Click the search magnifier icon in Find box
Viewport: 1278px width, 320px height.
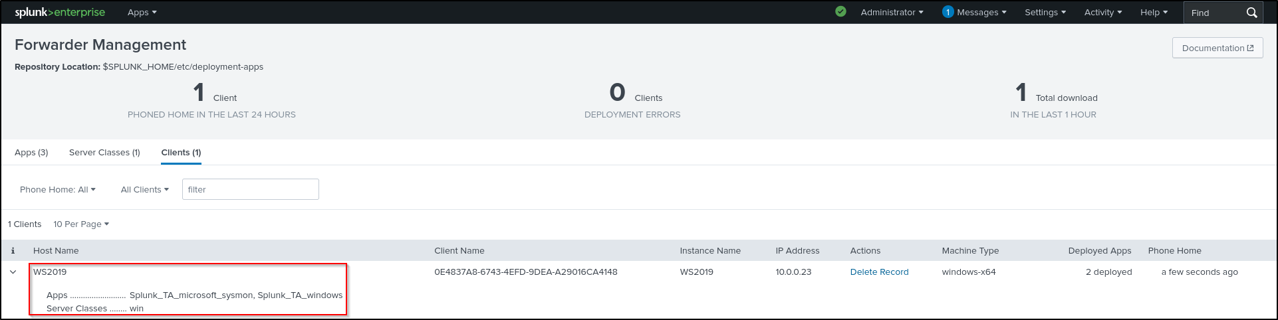(1251, 13)
